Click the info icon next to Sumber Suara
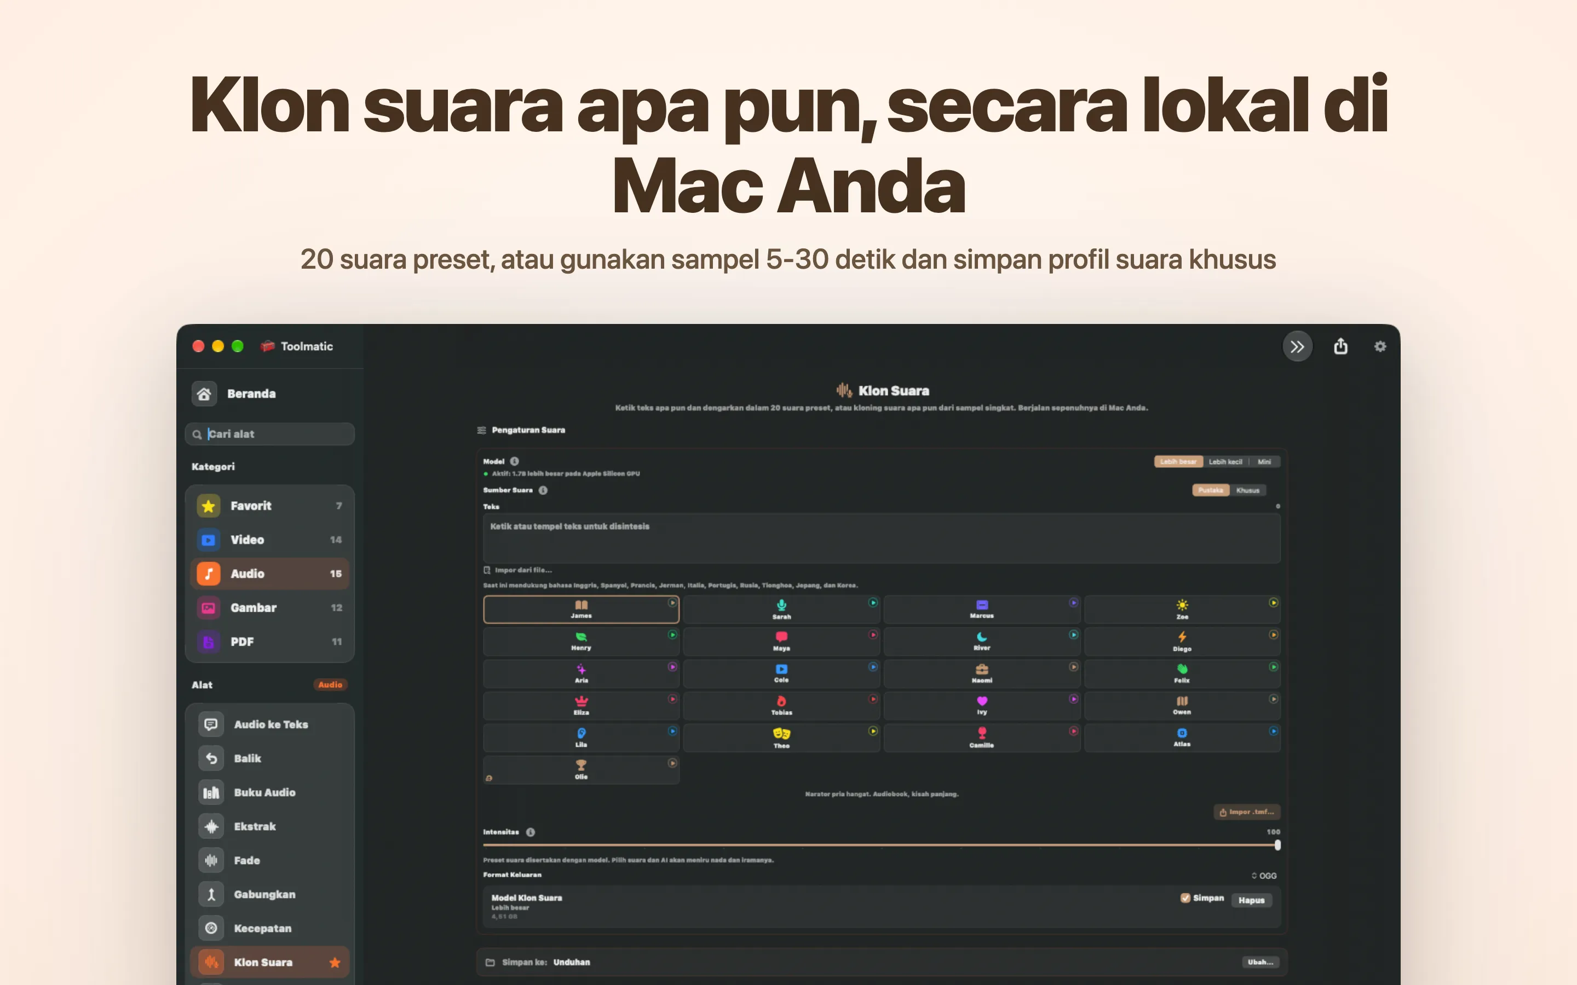Screen dimensions: 1577x985 click(543, 490)
